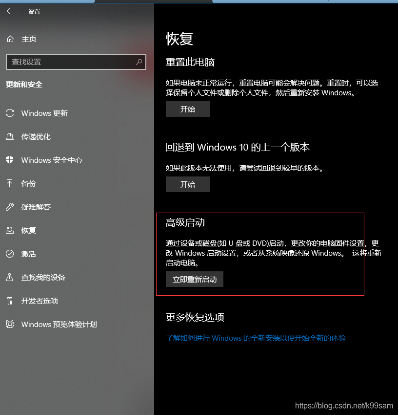Click 开始 under 回退到 Windows 10 的上一个版本

click(x=187, y=184)
